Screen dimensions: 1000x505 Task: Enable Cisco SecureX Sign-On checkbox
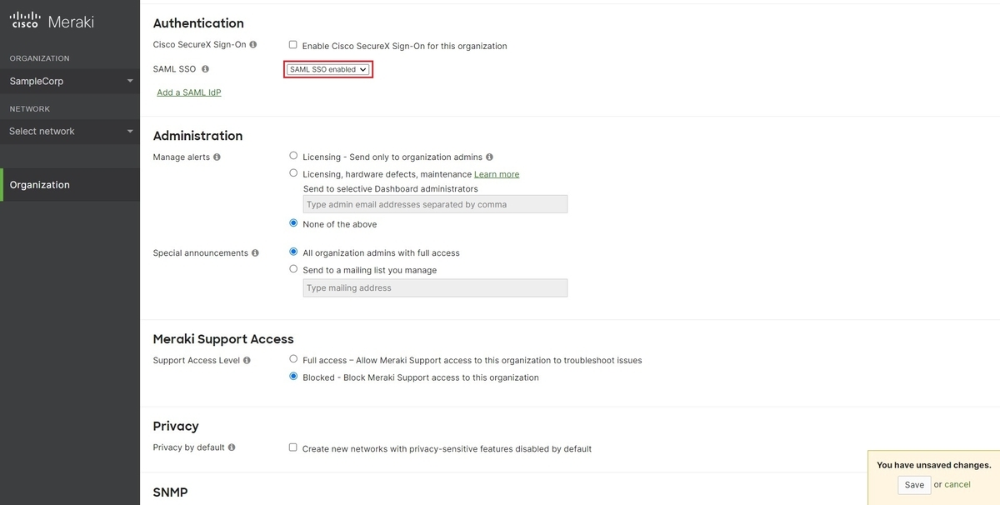tap(293, 45)
